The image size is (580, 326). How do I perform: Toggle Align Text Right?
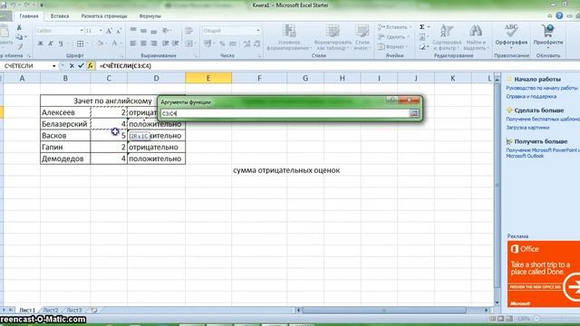point(153,43)
